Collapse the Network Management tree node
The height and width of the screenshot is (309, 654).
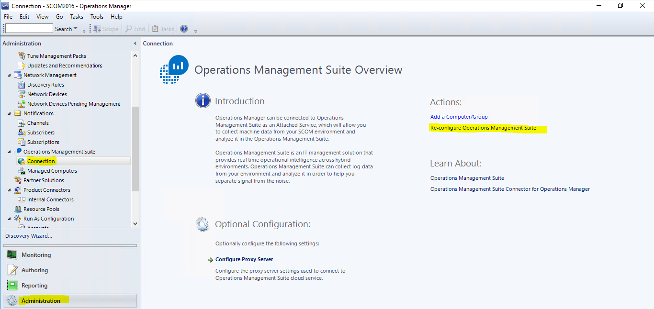coord(10,75)
